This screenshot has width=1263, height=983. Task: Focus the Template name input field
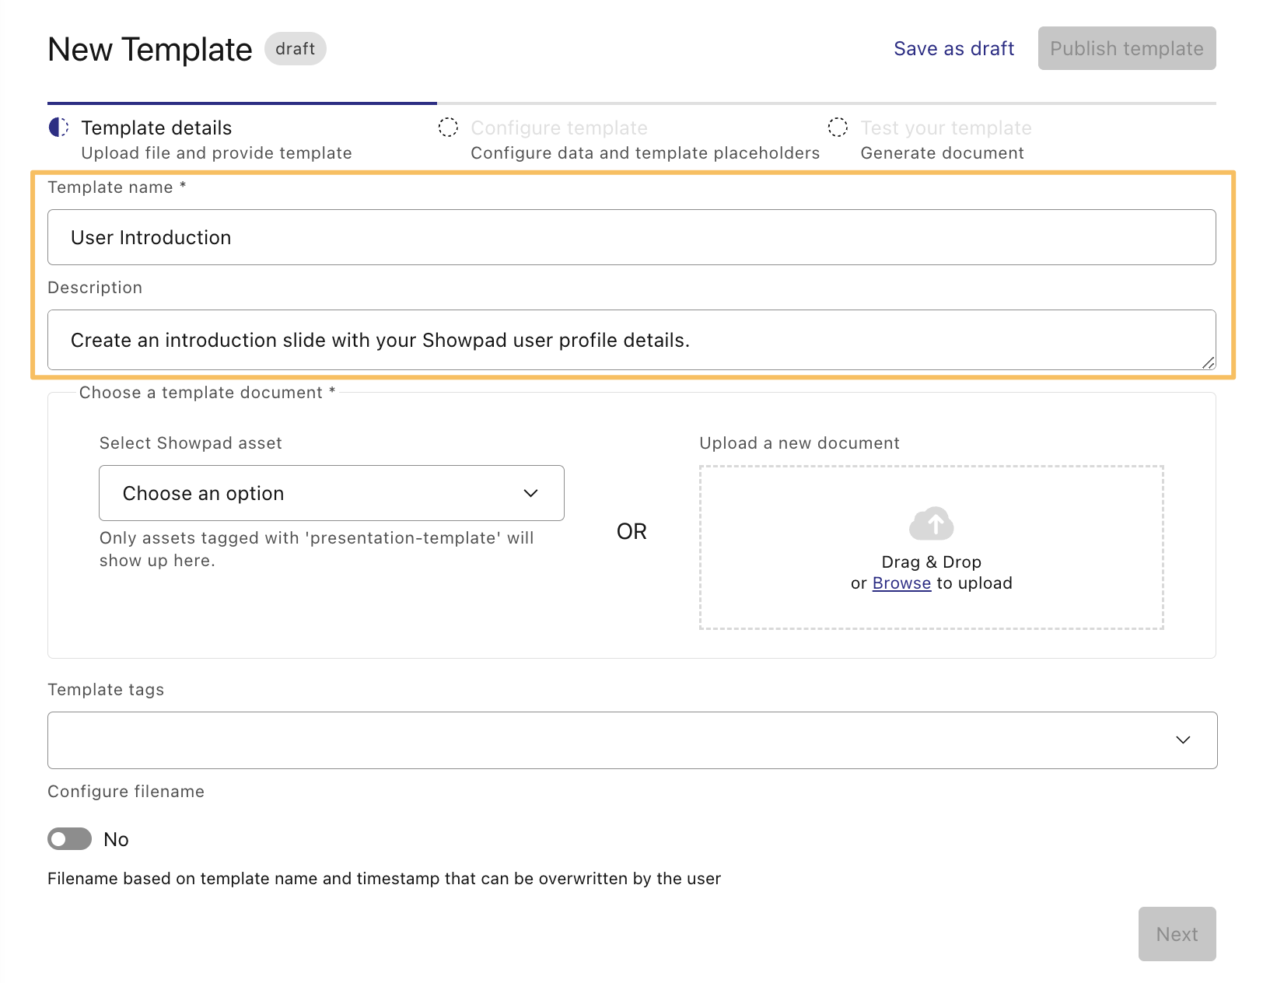pos(631,237)
